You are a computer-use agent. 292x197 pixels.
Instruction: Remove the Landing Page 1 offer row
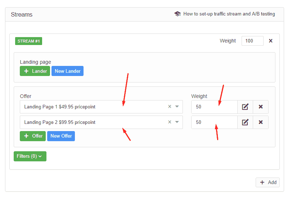[261, 107]
